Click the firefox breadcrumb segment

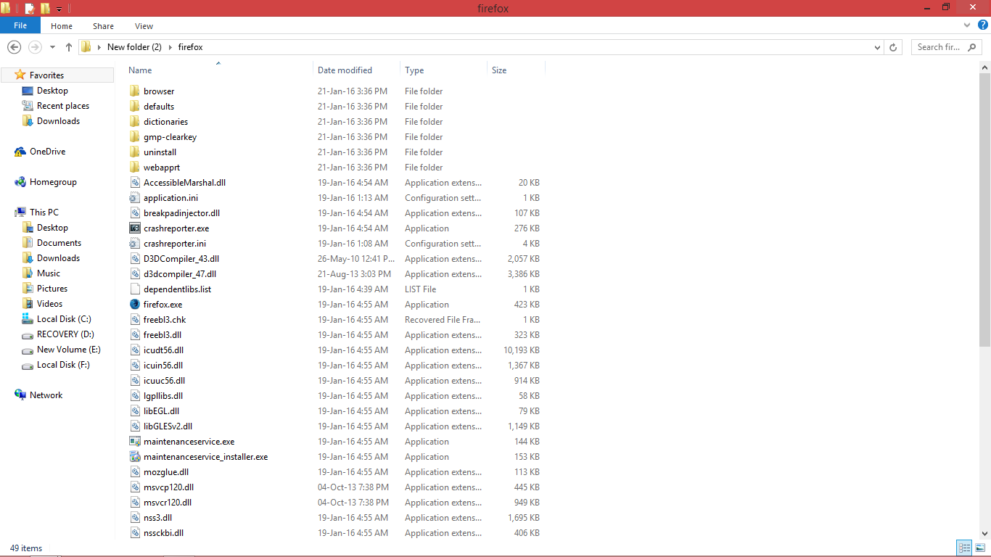tap(190, 47)
